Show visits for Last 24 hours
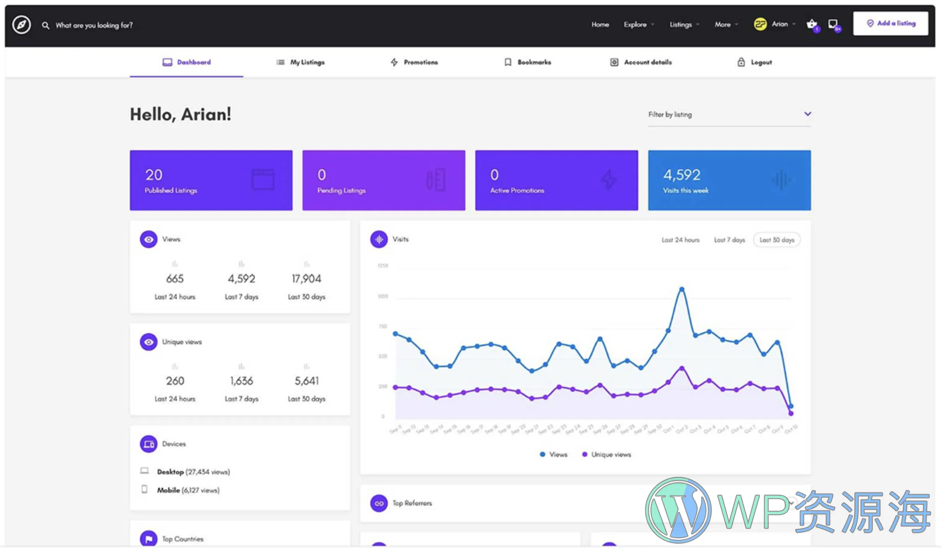This screenshot has width=941, height=553. pos(680,240)
